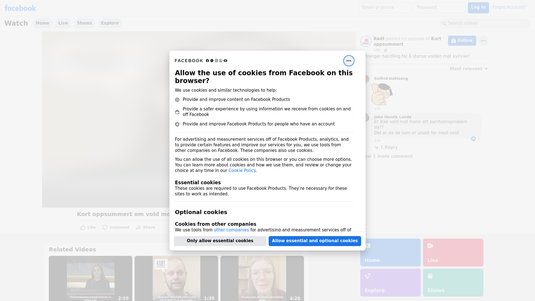Open the related video lasting 2:59

tap(91, 278)
